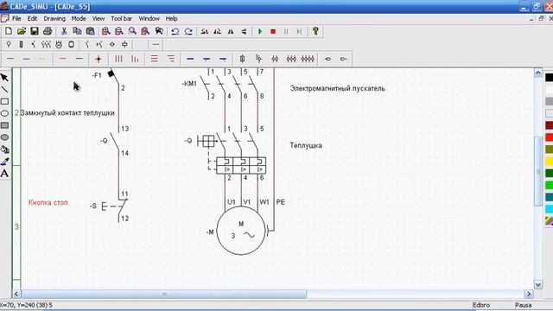Pick the dark green color swatch
Viewport: 553px width, 311px height.
(x=550, y=174)
